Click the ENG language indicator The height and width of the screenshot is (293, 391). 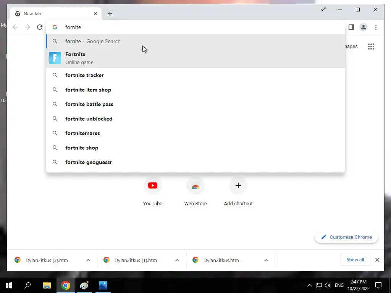coord(339,285)
